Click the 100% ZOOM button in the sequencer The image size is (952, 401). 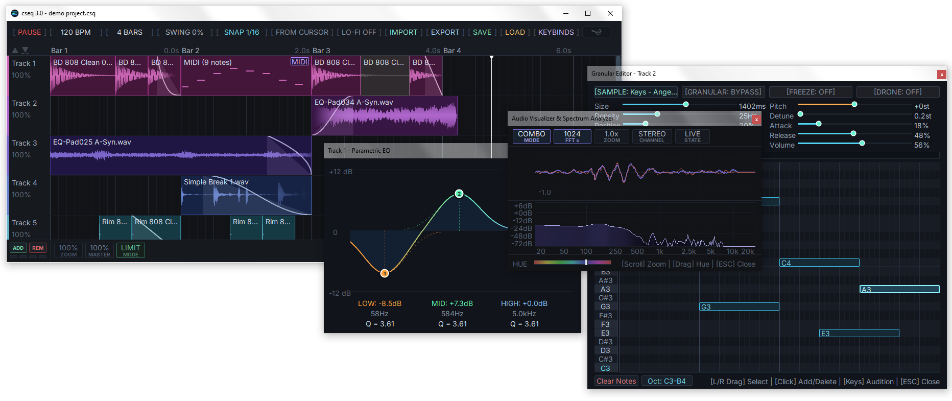tap(68, 250)
